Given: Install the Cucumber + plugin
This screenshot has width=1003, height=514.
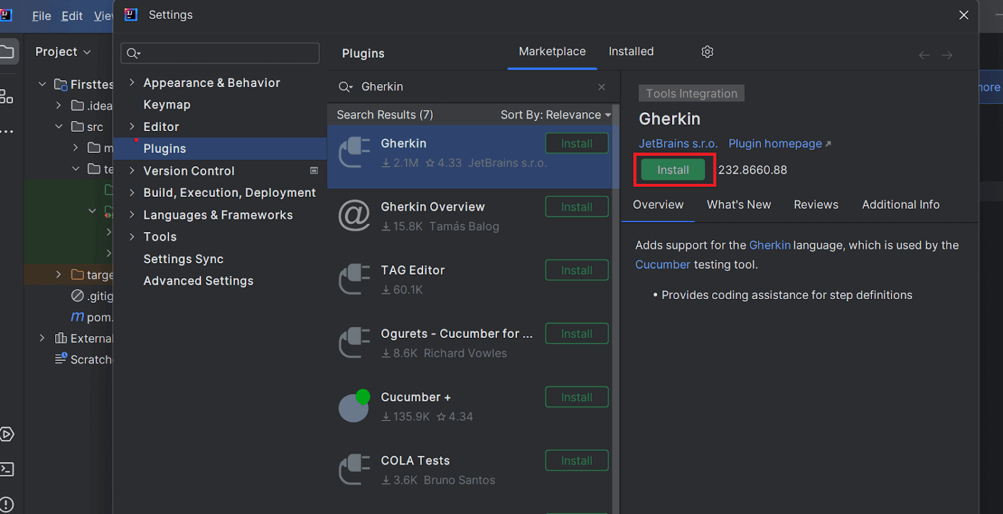Looking at the screenshot, I should pyautogui.click(x=577, y=397).
